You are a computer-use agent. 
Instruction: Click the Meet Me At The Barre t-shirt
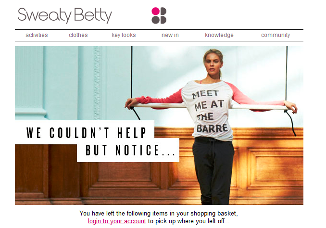pos(210,111)
